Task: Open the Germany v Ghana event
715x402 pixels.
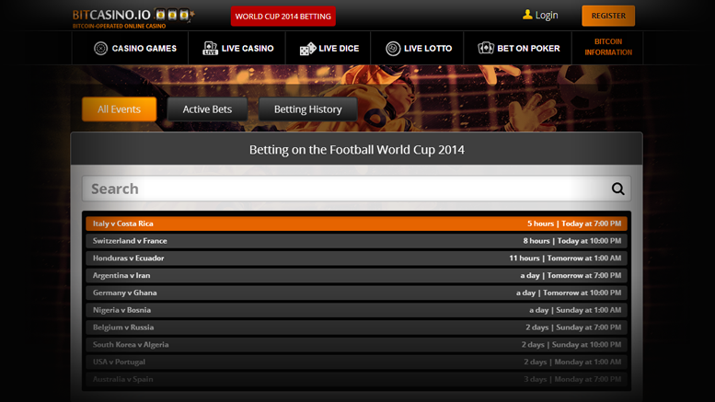Action: pyautogui.click(x=357, y=293)
